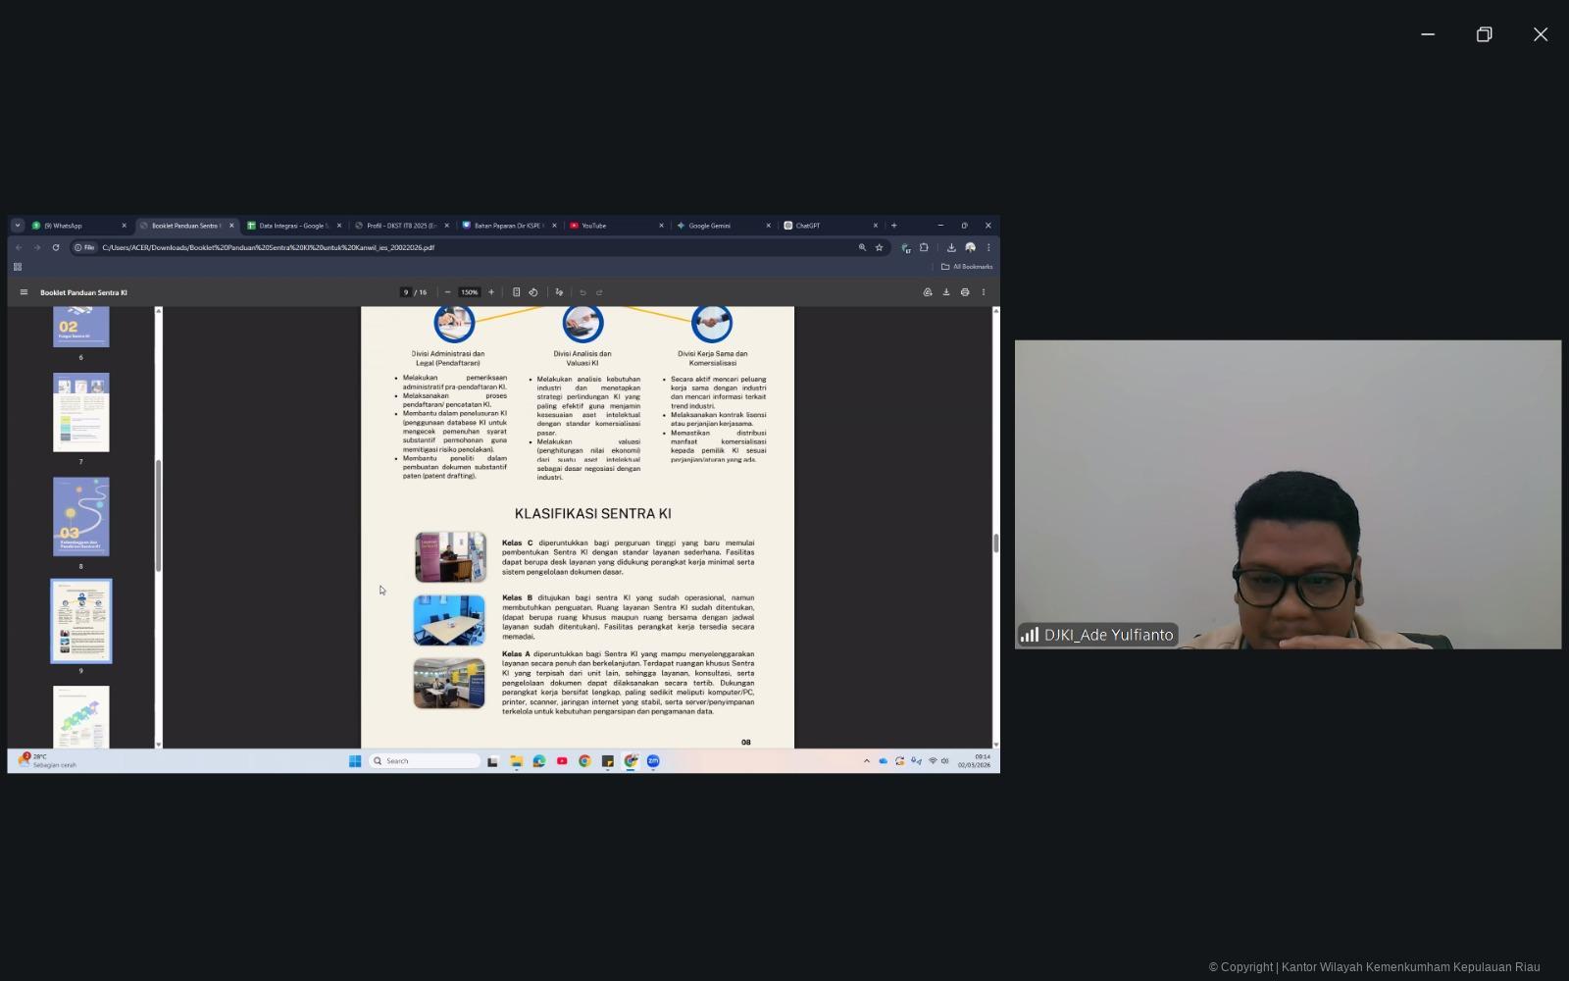Click the fit to page icon

[517, 292]
